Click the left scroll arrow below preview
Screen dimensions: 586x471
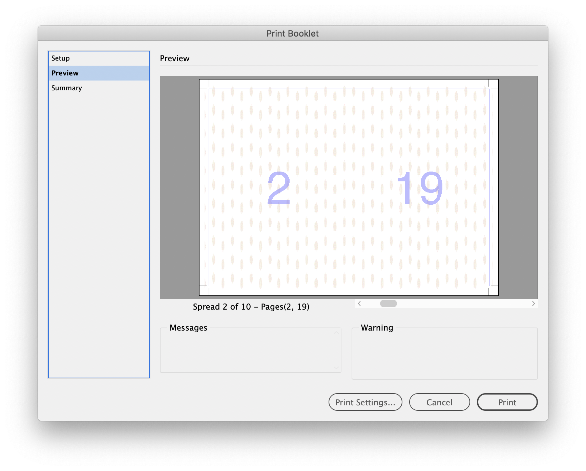point(359,304)
